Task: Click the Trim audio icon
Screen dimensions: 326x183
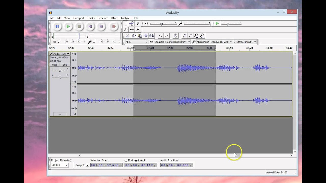Action: (146, 36)
